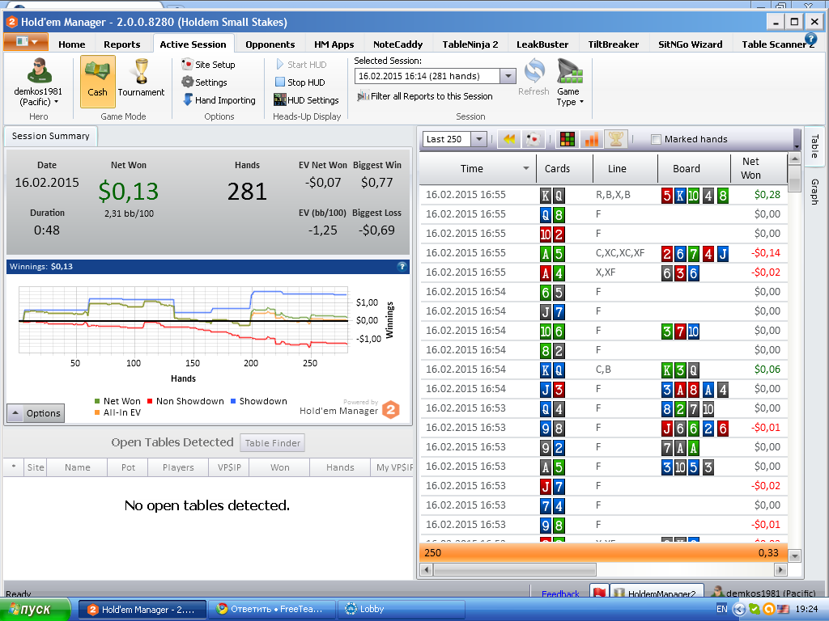Click the VP$IP column header in open tables

(x=229, y=468)
